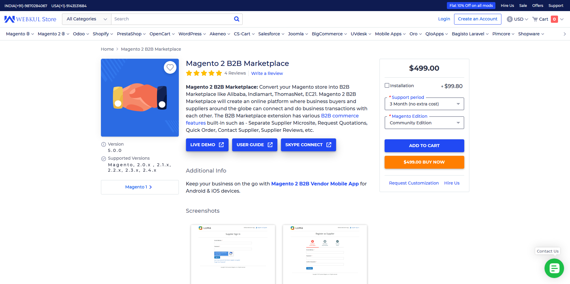570x284 pixels.
Task: Click the handshake product image
Action: (x=140, y=98)
